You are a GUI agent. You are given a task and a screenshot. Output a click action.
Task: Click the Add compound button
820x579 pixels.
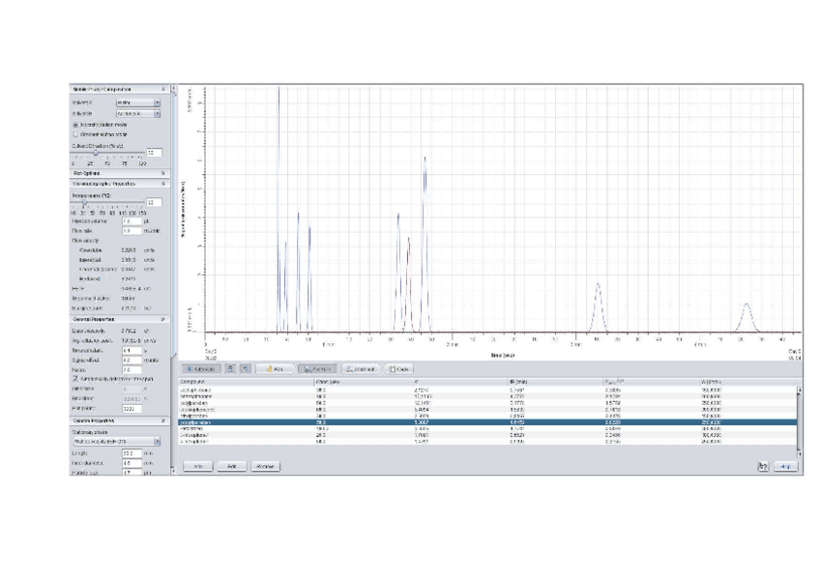(x=197, y=466)
